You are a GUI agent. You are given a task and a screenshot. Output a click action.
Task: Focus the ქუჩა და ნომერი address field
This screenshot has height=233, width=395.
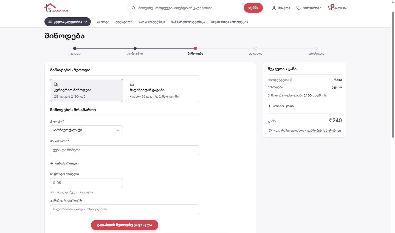point(125,150)
